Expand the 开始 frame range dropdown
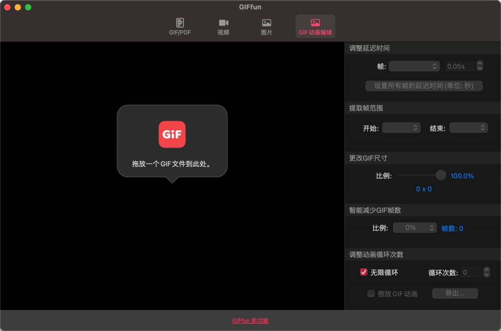This screenshot has height=331, width=501. pyautogui.click(x=401, y=128)
